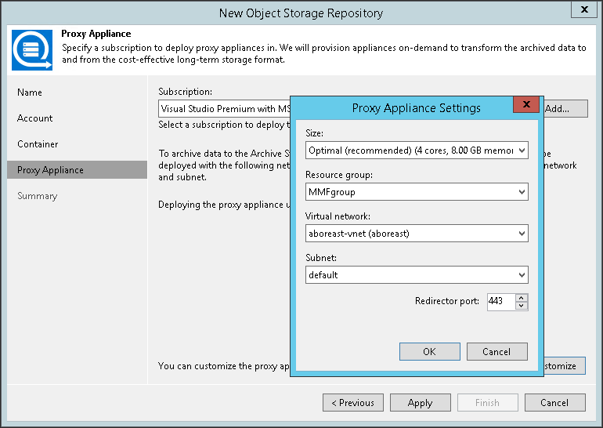The image size is (603, 428).
Task: Open the Size dropdown
Action: coord(522,151)
